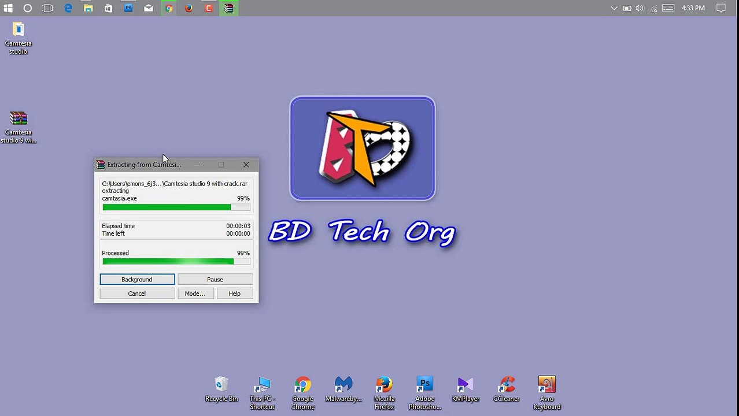The width and height of the screenshot is (739, 416).
Task: Close the Extracting from Camtesi dialog
Action: pos(246,165)
